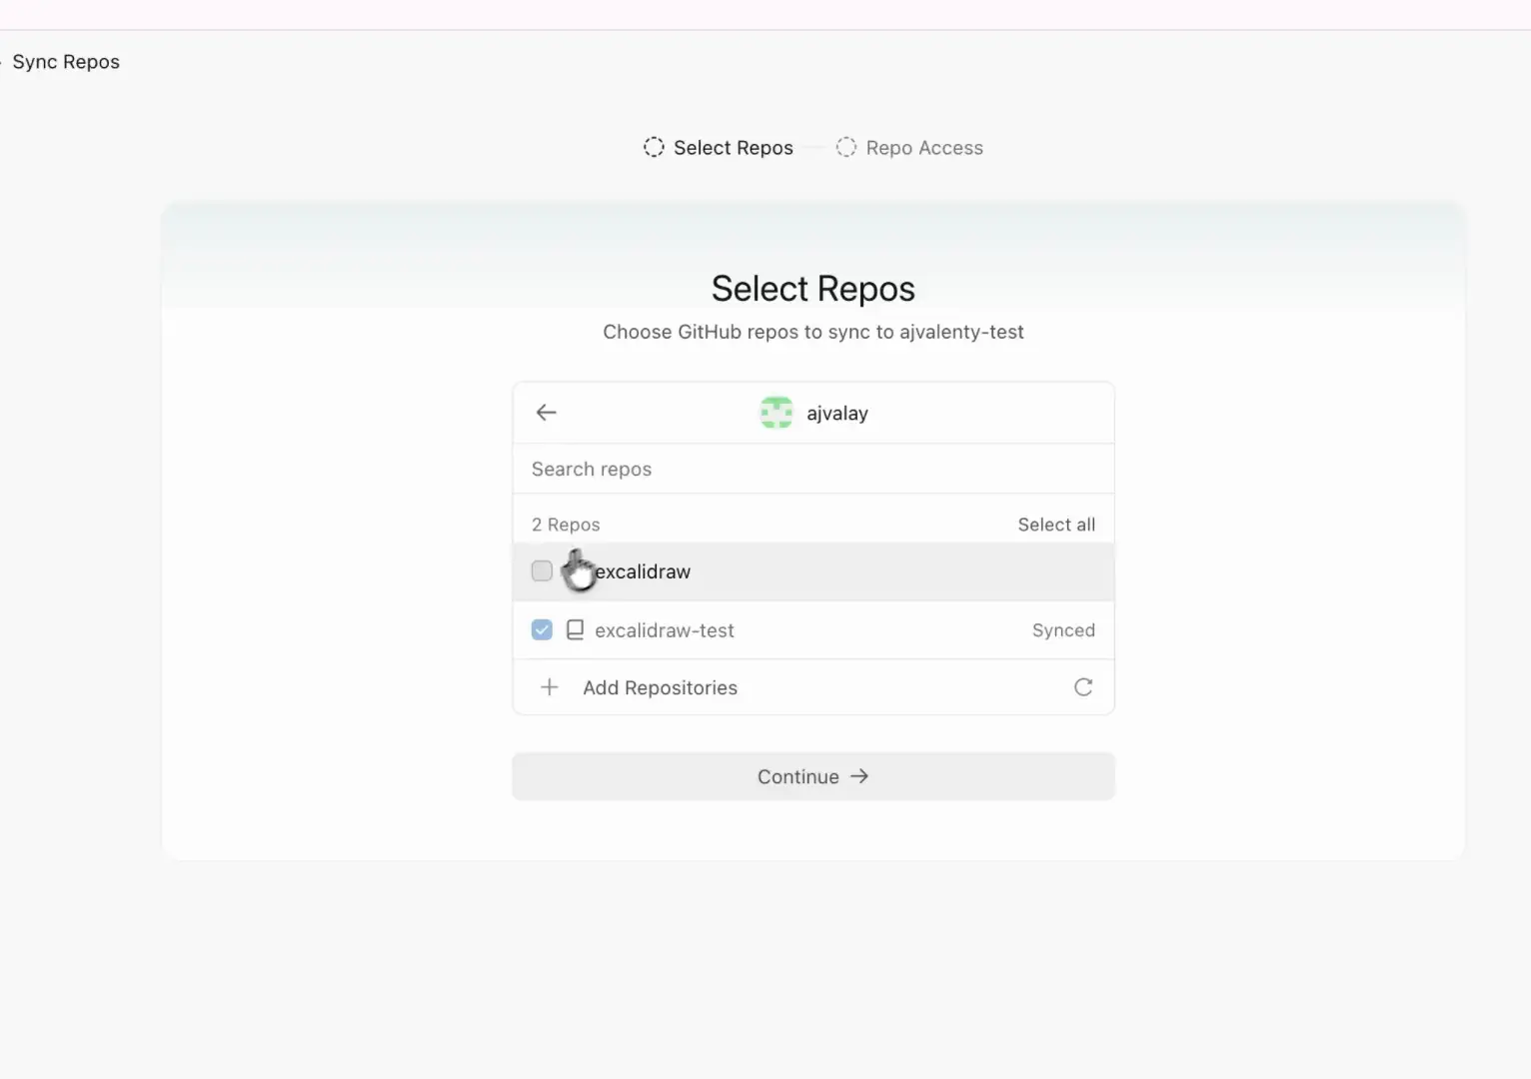Click Add Repositories

click(x=660, y=687)
